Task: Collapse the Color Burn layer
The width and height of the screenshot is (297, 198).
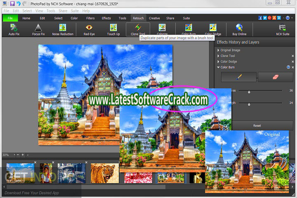Action: [218, 67]
